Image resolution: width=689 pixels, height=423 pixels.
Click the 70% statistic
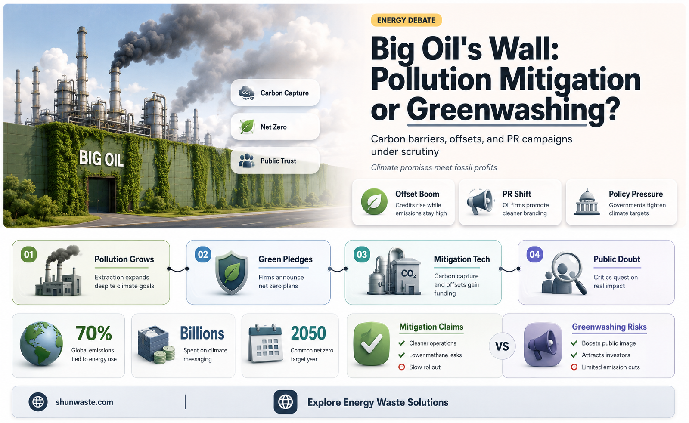(x=94, y=333)
